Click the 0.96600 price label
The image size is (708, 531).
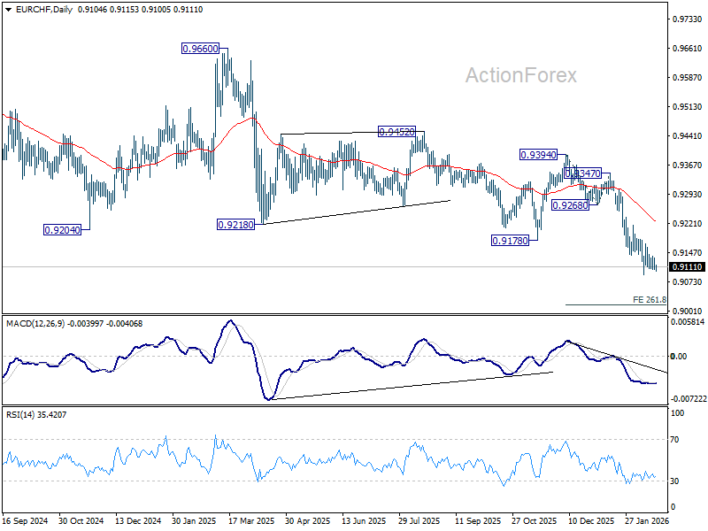pyautogui.click(x=200, y=49)
